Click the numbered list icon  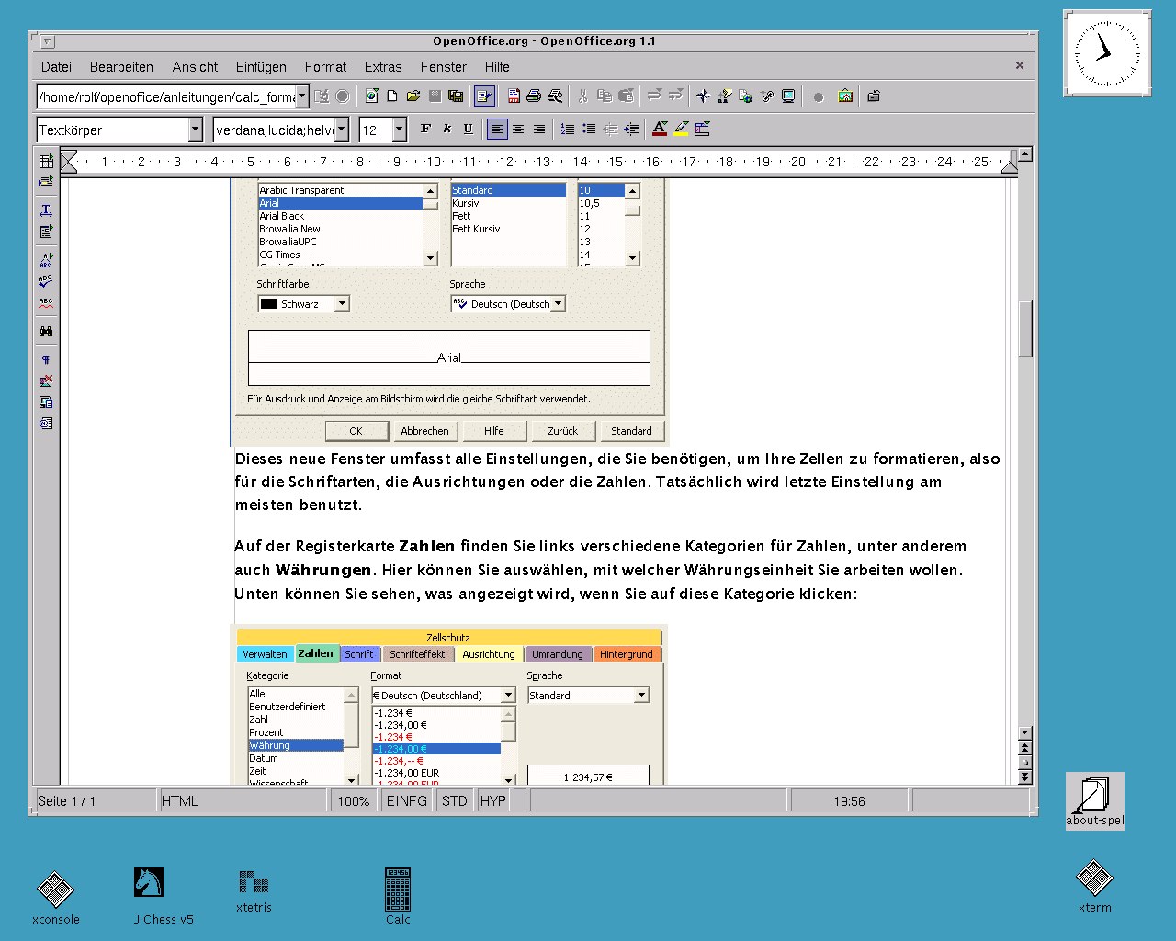[568, 130]
